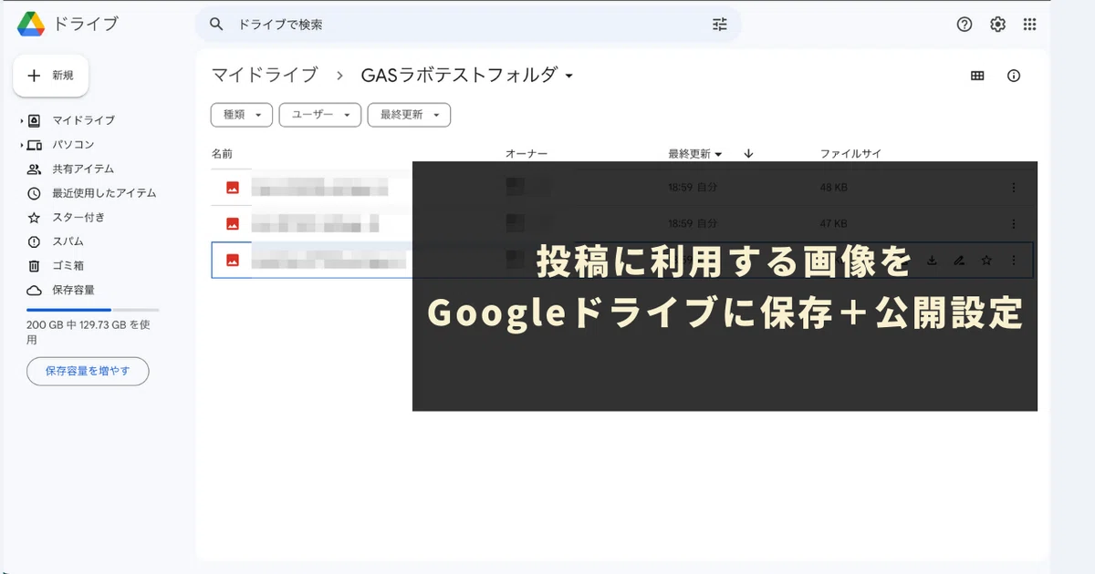Rename the selected file with pencil icon
Viewport: 1095px width, 574px height.
[959, 260]
